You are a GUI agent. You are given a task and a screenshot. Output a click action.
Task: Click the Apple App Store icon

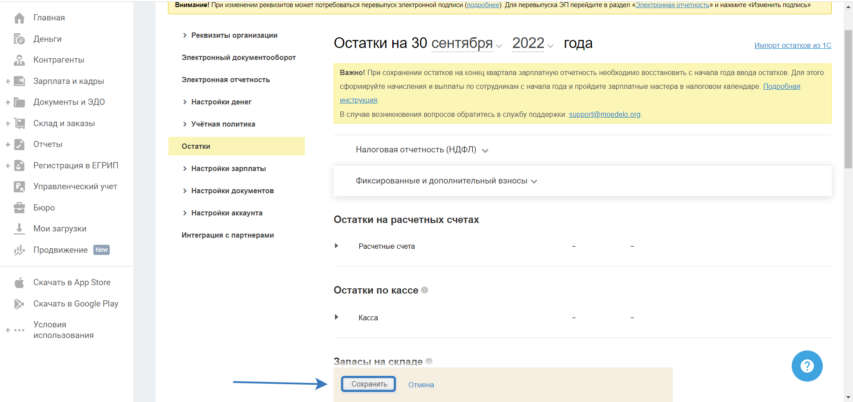(x=19, y=283)
